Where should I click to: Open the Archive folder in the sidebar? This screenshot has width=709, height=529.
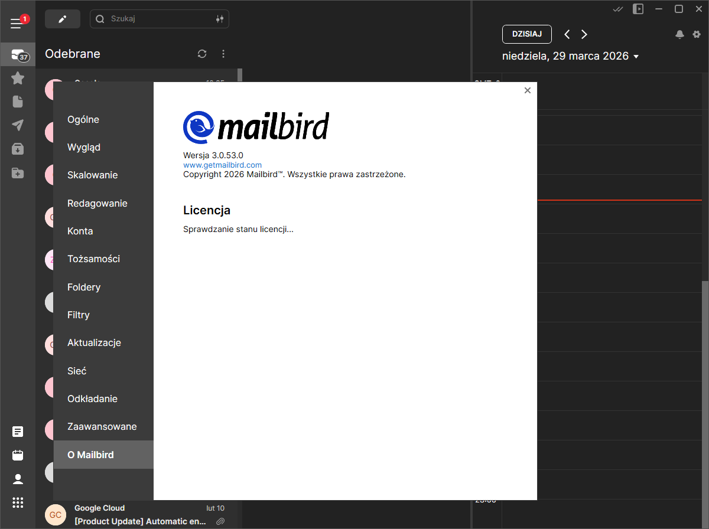18,149
